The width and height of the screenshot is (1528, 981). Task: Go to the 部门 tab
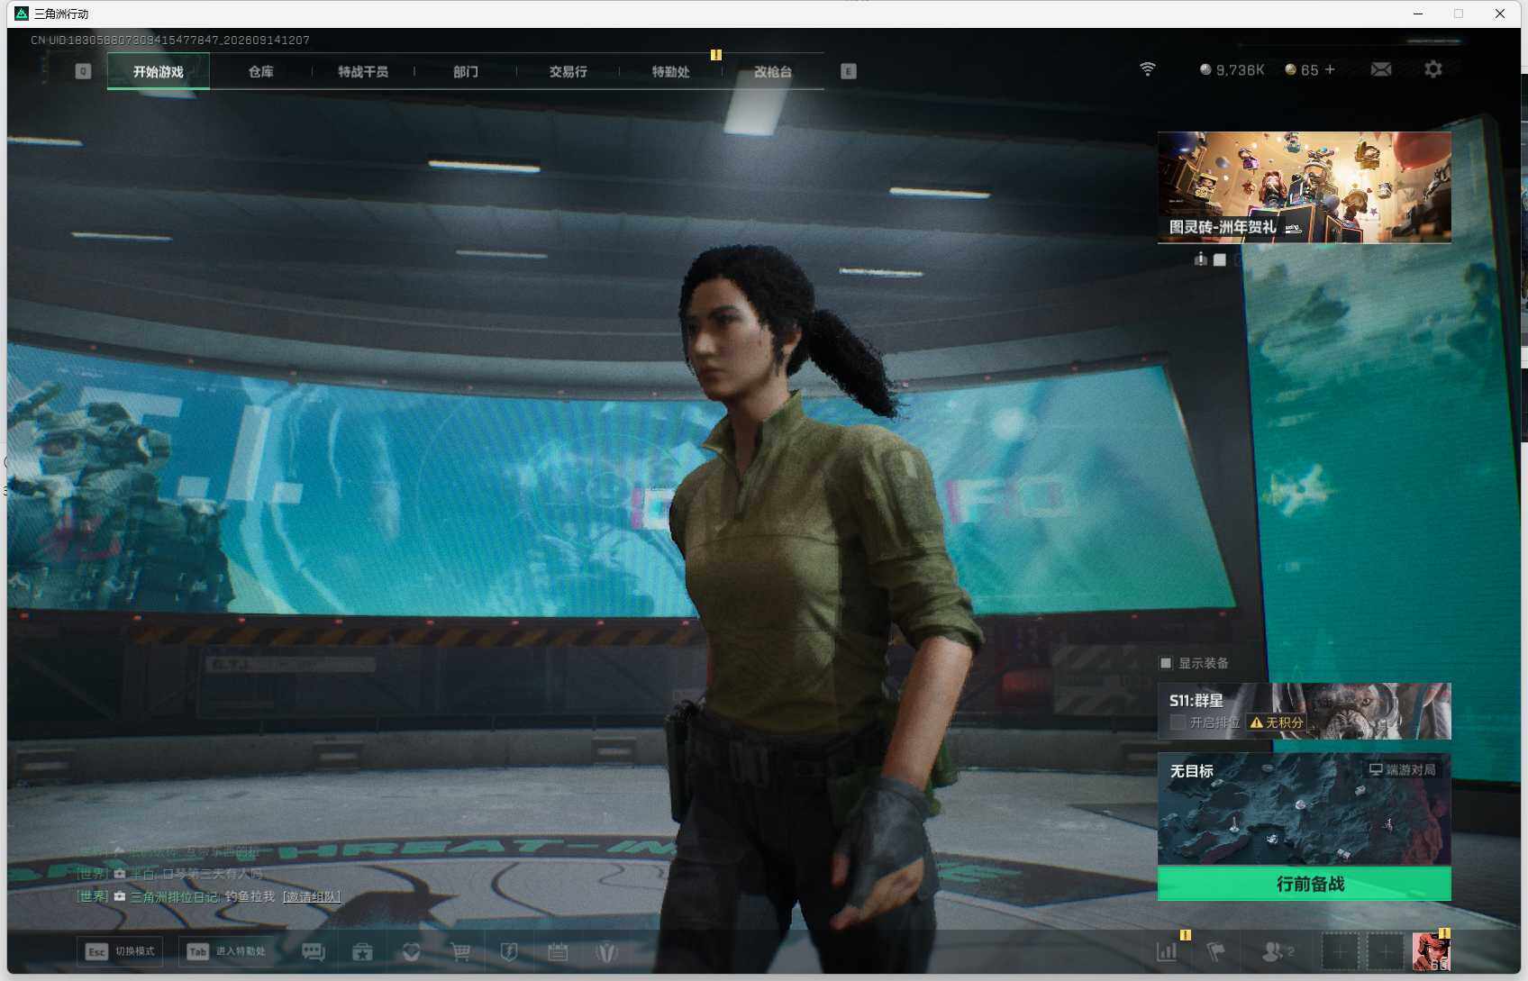click(466, 71)
